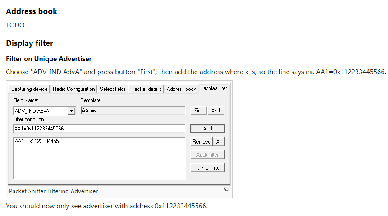Click the Apply filter button
The width and height of the screenshot is (388, 216).
(207, 155)
